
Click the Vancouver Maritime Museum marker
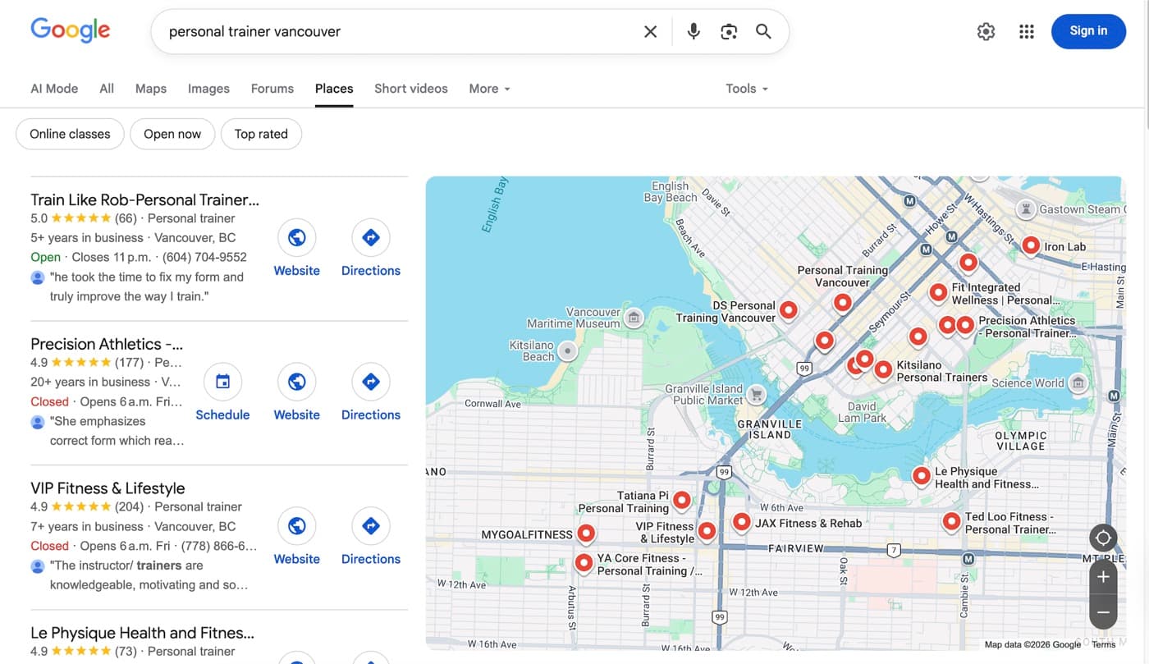point(633,317)
